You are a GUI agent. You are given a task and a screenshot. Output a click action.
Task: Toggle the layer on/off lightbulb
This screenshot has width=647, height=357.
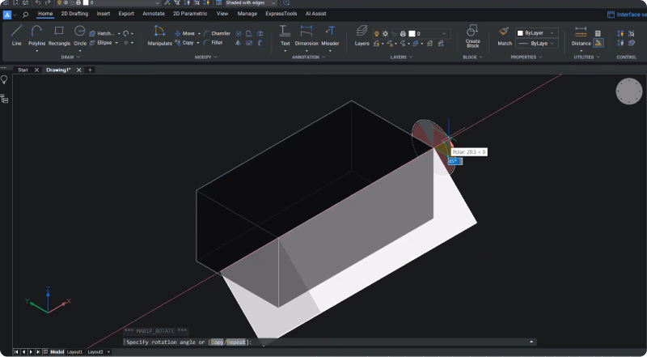[378, 33]
